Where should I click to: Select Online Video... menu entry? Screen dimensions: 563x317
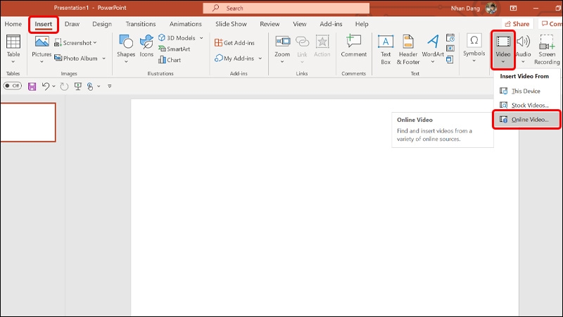point(526,120)
